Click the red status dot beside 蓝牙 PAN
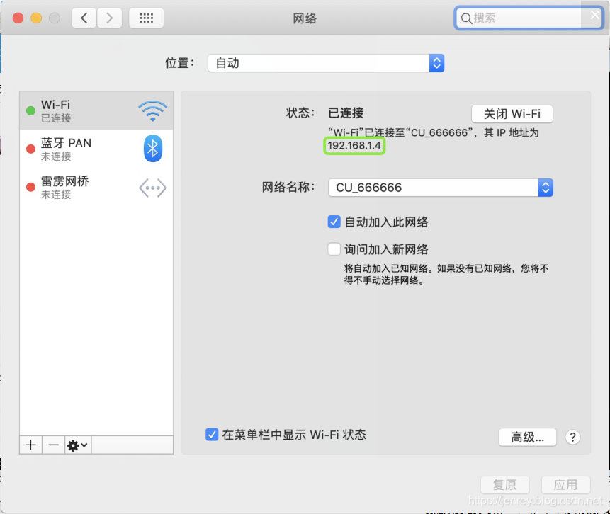The height and width of the screenshot is (514, 610). [x=30, y=149]
